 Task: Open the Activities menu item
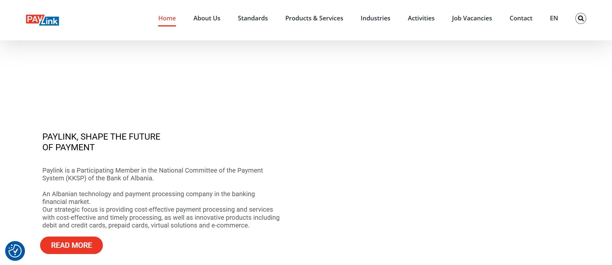[x=421, y=18]
